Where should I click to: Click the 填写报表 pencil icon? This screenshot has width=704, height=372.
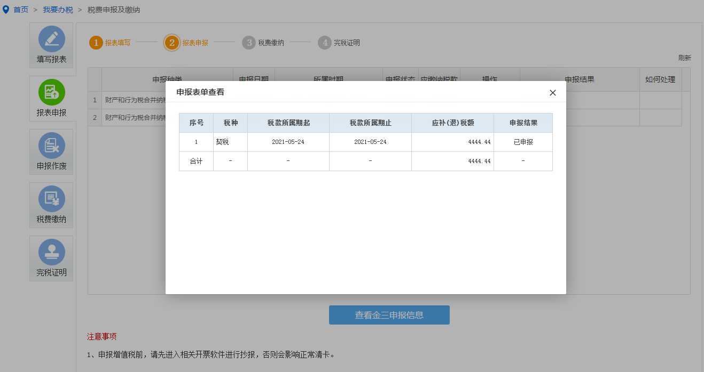coord(52,39)
